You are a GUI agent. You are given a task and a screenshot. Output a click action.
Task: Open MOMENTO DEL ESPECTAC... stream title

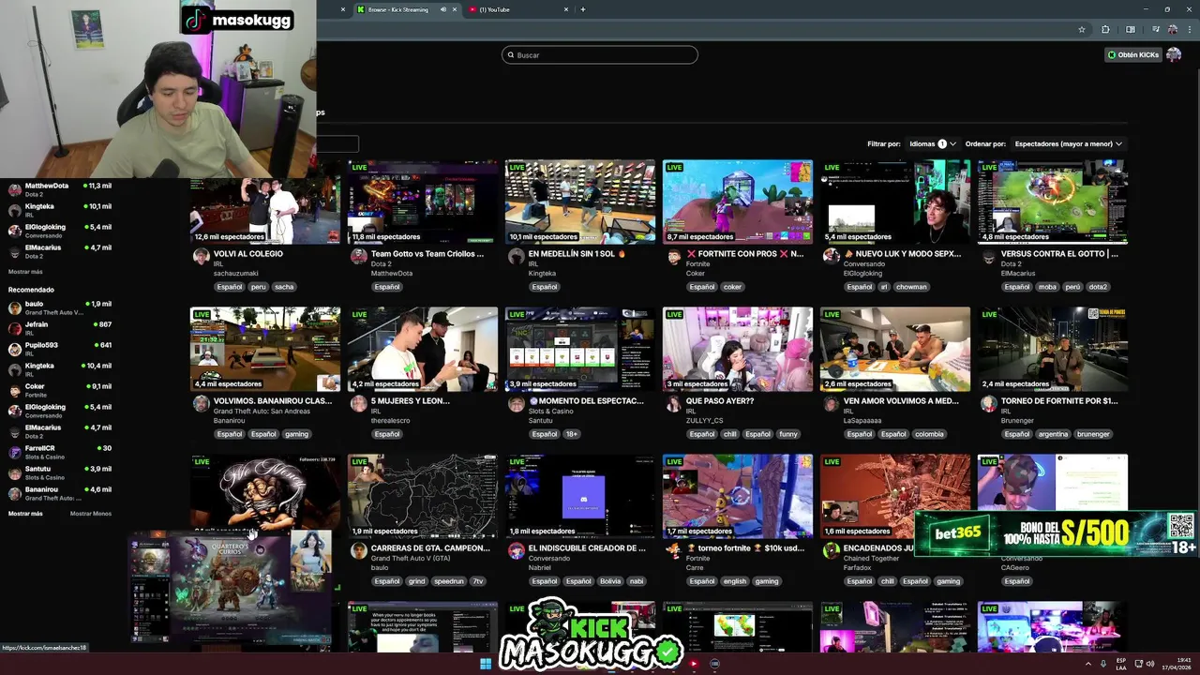[586, 400]
